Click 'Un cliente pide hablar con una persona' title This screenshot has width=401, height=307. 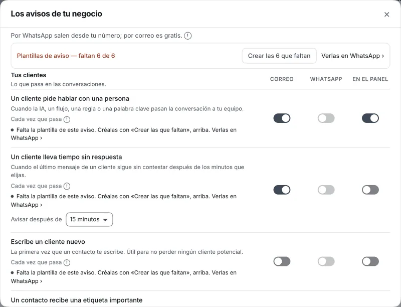pos(70,98)
